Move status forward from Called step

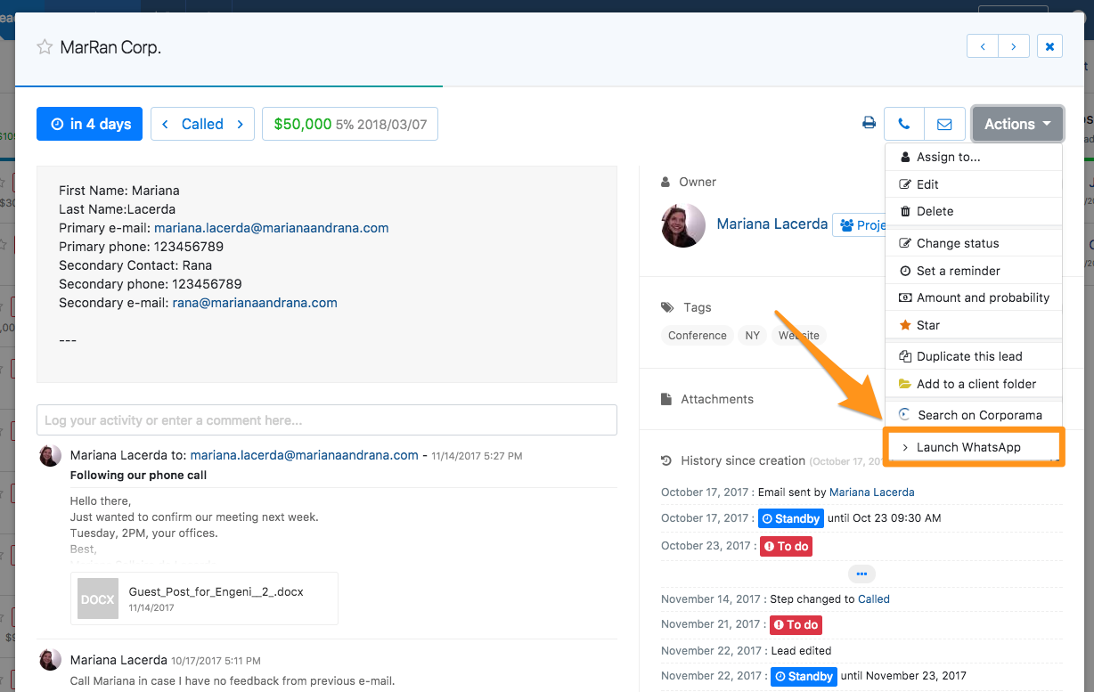241,125
